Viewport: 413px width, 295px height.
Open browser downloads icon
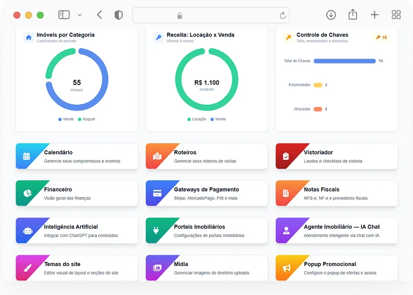[331, 15]
